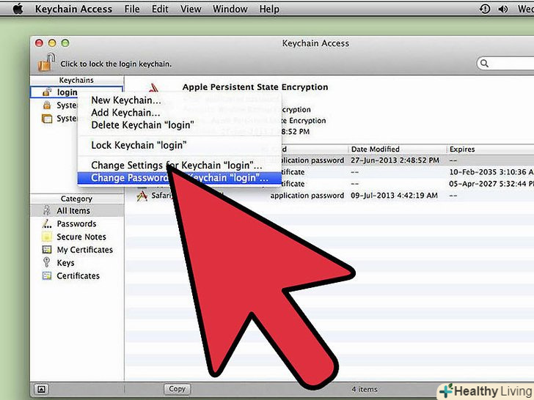This screenshot has width=534, height=400.
Task: Open the File menu
Action: [132, 9]
